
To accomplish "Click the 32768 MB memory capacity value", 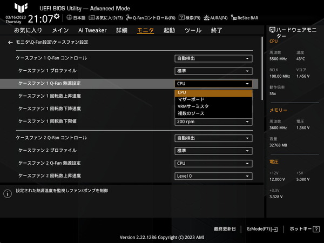I will coord(278,145).
